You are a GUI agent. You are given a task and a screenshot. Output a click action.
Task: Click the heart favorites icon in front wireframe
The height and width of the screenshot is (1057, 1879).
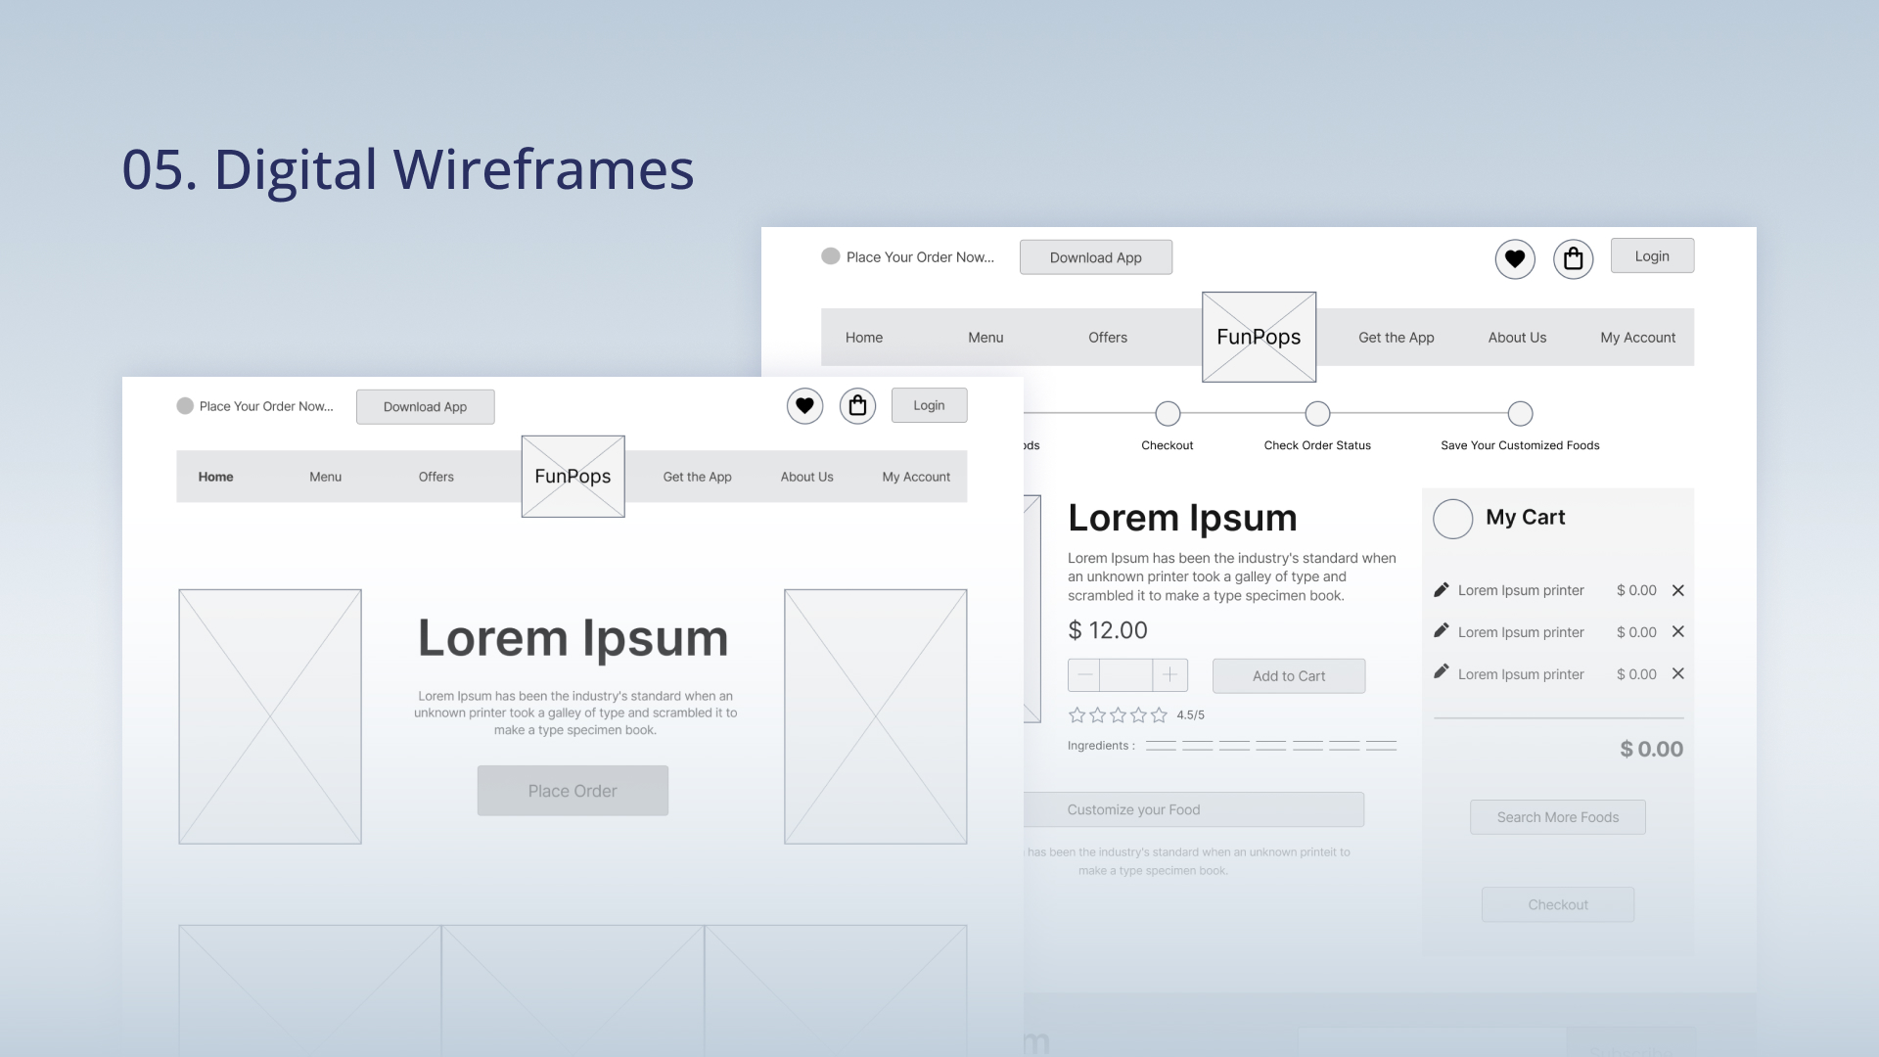tap(804, 406)
